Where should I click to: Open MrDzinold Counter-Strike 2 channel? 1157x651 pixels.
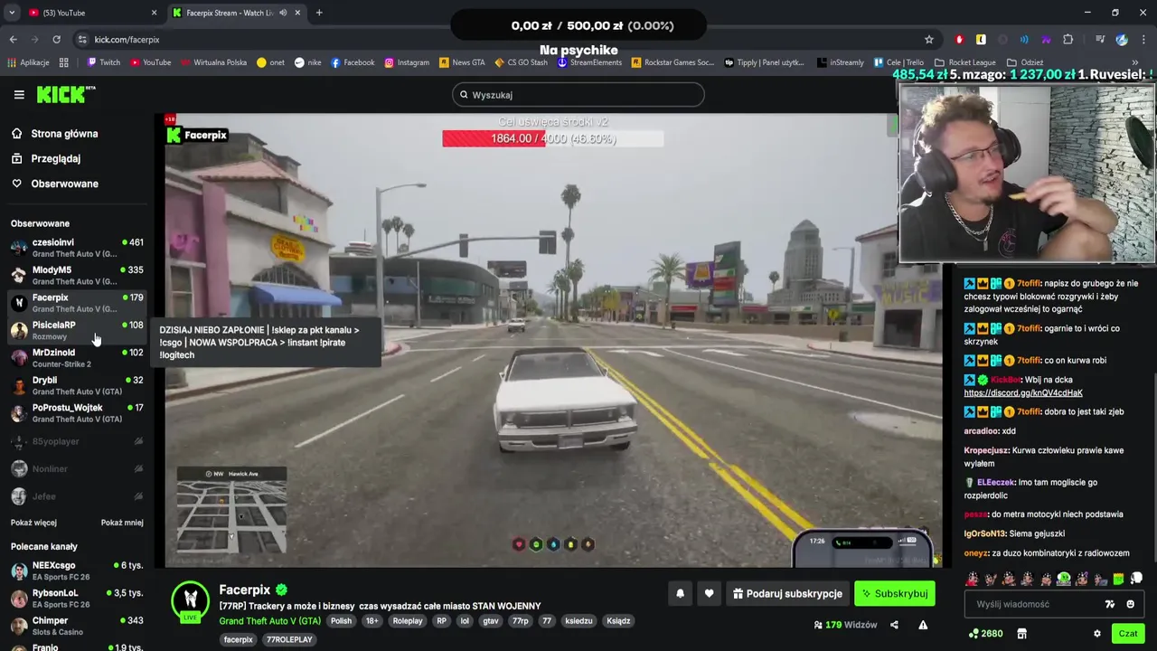tap(77, 358)
